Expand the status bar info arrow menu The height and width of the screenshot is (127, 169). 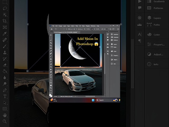[x=76, y=96]
